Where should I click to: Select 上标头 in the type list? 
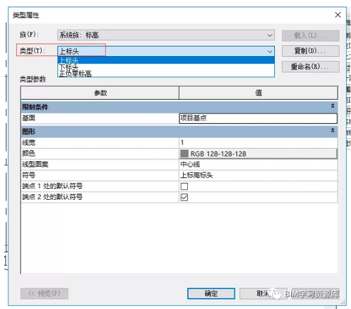pyautogui.click(x=166, y=60)
